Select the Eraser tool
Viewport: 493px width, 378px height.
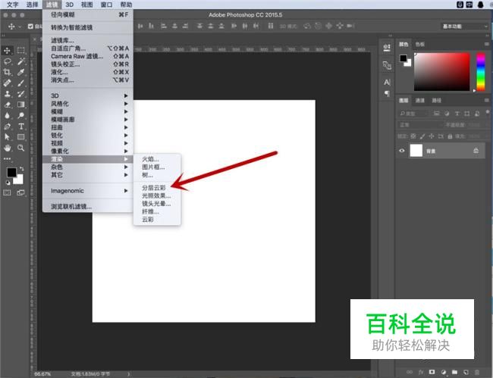click(x=8, y=105)
